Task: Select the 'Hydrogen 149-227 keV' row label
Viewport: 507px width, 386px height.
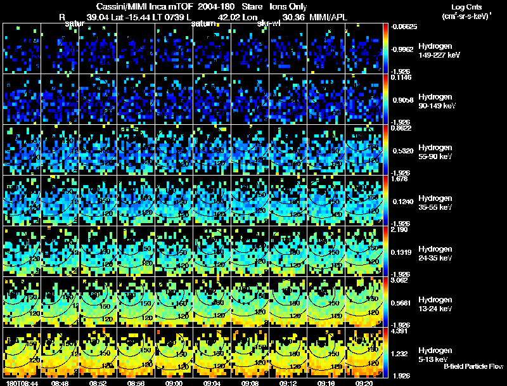Action: pyautogui.click(x=439, y=51)
